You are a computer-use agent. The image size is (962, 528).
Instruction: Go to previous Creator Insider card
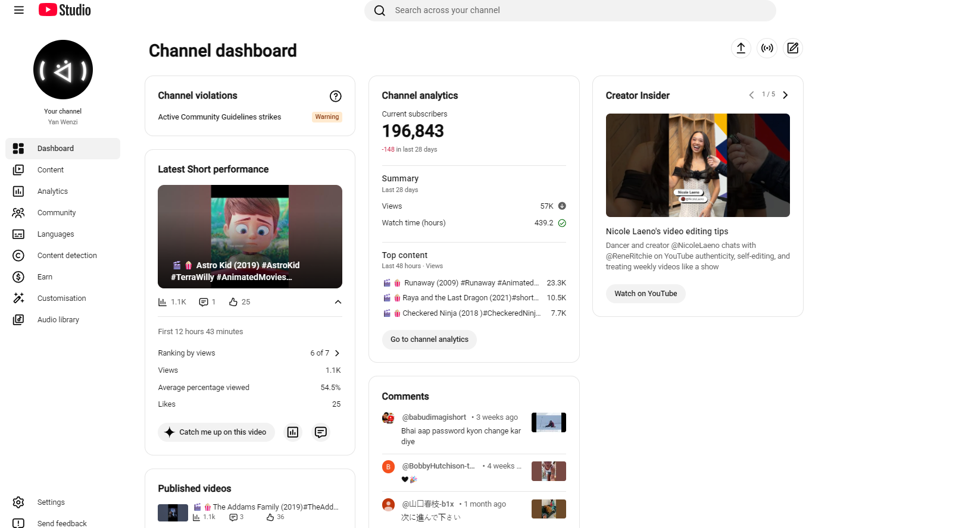pos(751,95)
